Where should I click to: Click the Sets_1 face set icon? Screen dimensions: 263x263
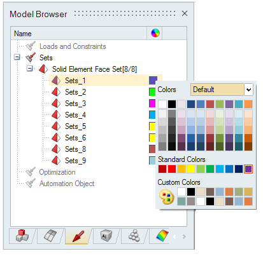[x=56, y=81]
